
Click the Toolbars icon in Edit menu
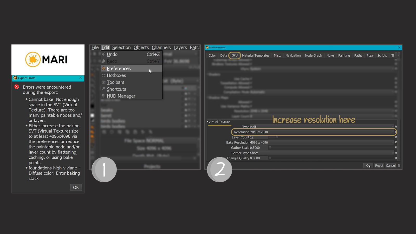[x=103, y=82]
